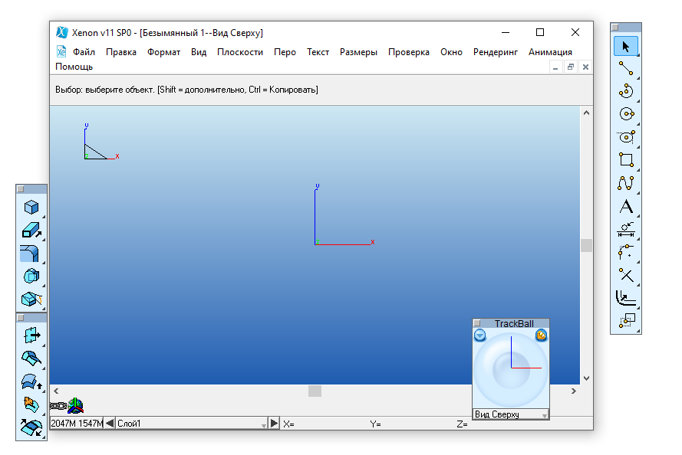Click the TrackBall orange home icon
The width and height of the screenshot is (682, 455).
pos(541,336)
